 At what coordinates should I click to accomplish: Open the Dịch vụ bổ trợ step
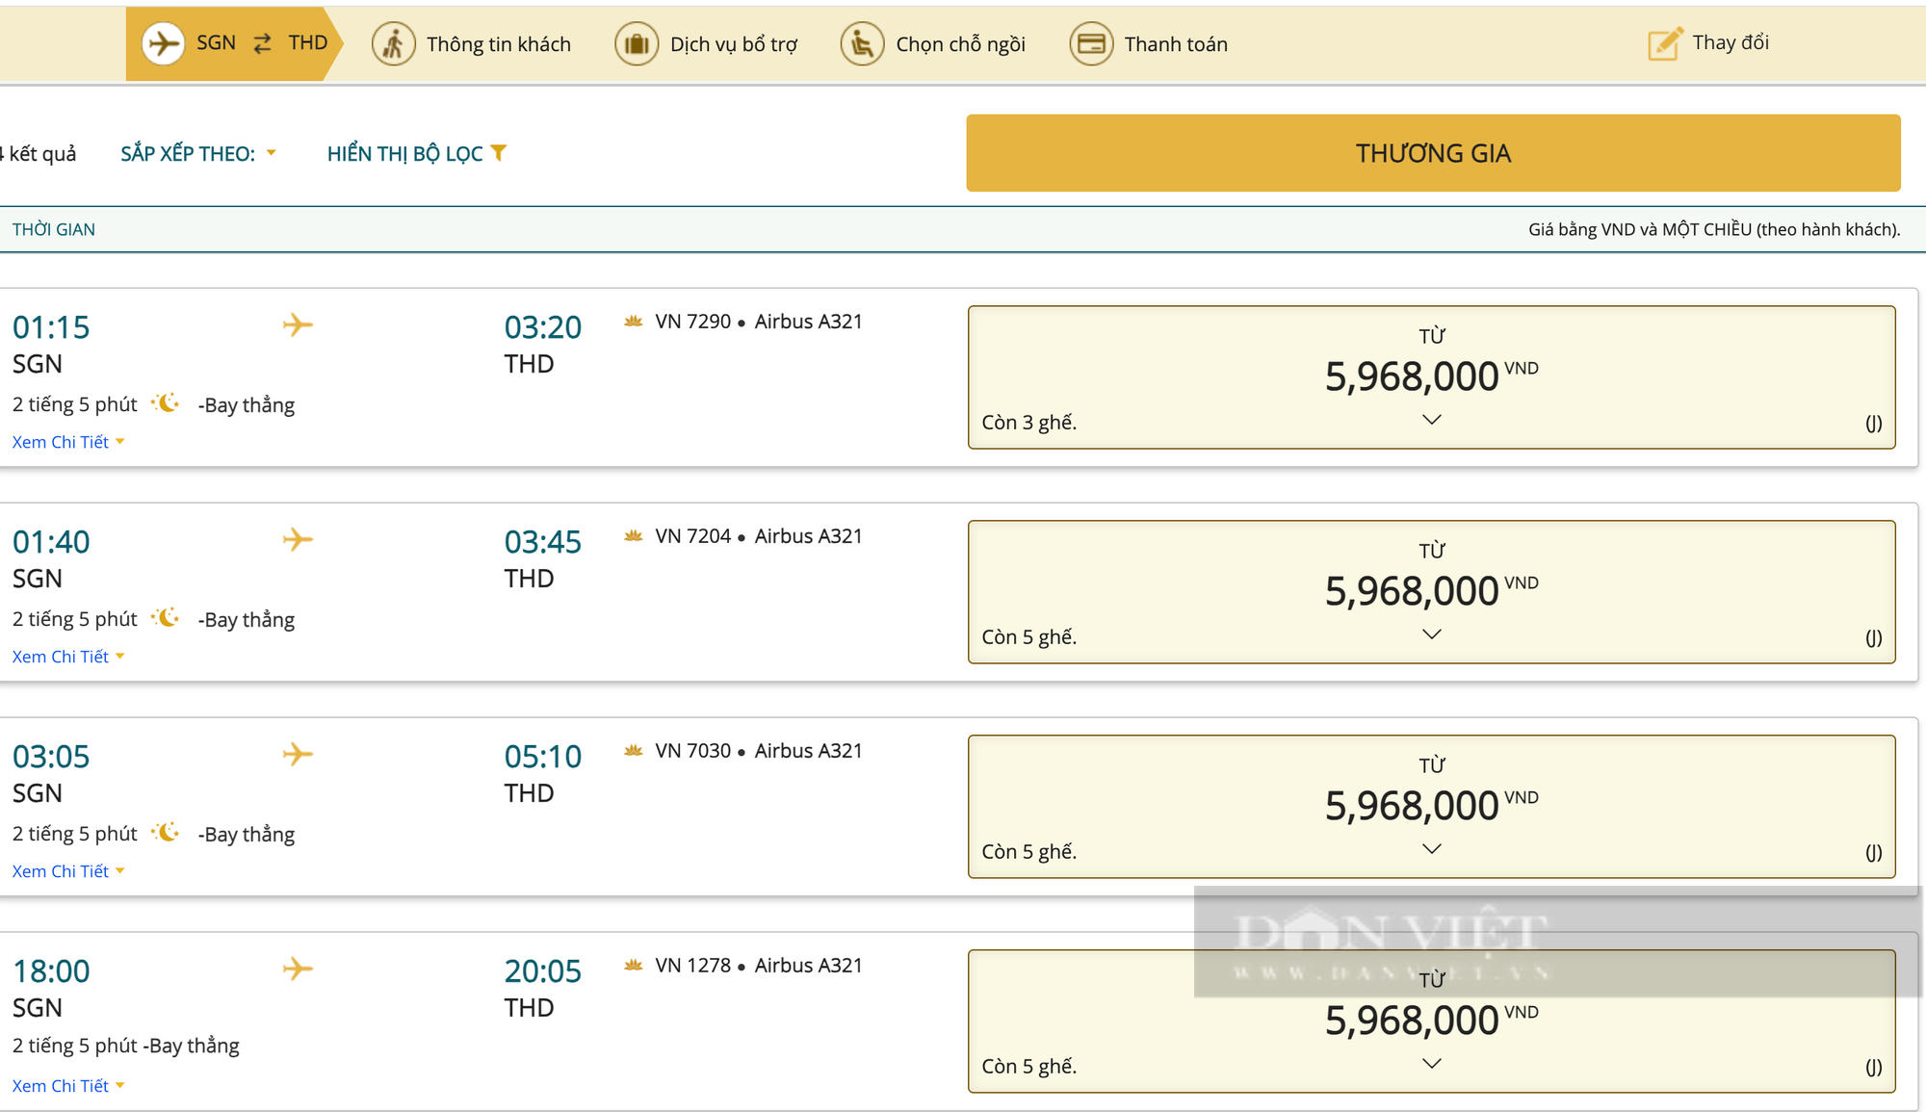click(707, 44)
